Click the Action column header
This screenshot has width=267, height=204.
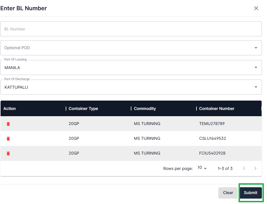10,109
